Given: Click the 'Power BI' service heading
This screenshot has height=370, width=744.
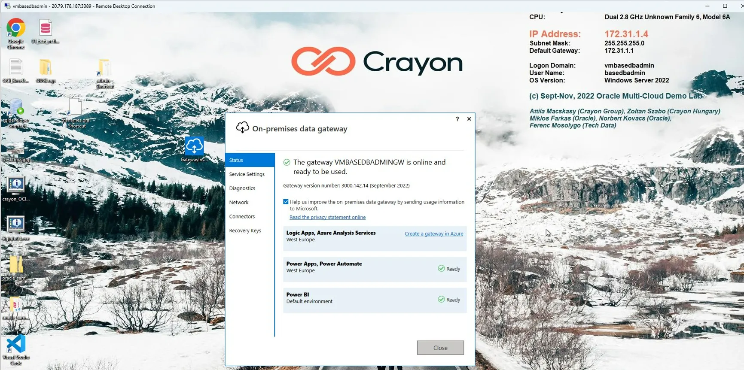Looking at the screenshot, I should click(297, 294).
